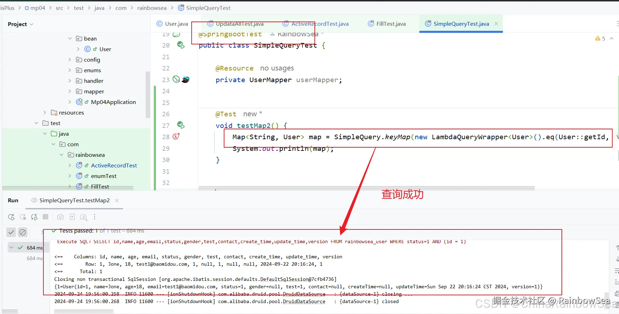The width and height of the screenshot is (619, 314).
Task: Click SimpleQueryTest in the breadcrumb bar
Action: [x=204, y=8]
